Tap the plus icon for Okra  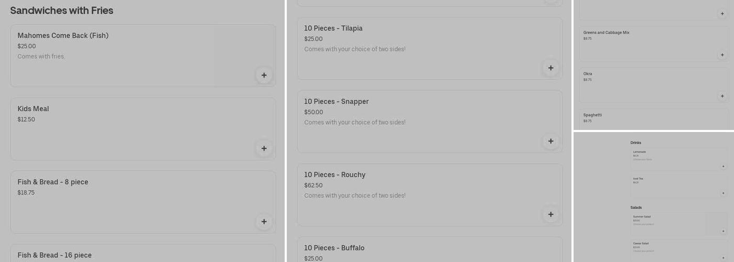tap(722, 96)
